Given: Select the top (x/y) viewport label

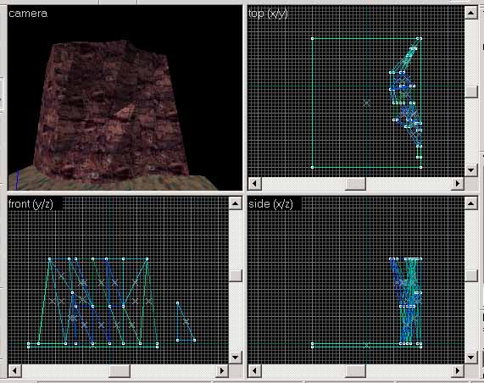Looking at the screenshot, I should point(268,14).
